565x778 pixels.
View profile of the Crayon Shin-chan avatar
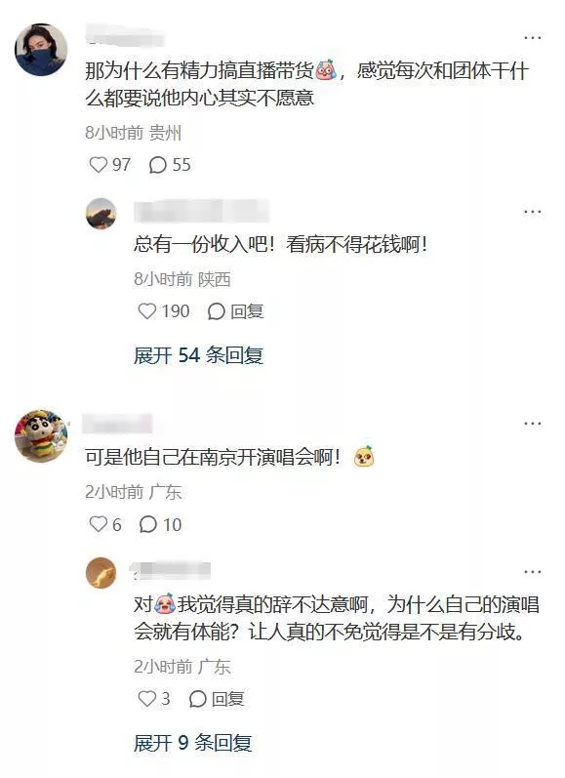[41, 435]
